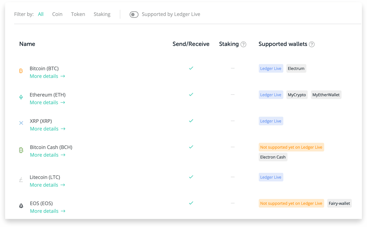Click the Supported wallets column header text
This screenshot has width=367, height=227.
(x=283, y=44)
